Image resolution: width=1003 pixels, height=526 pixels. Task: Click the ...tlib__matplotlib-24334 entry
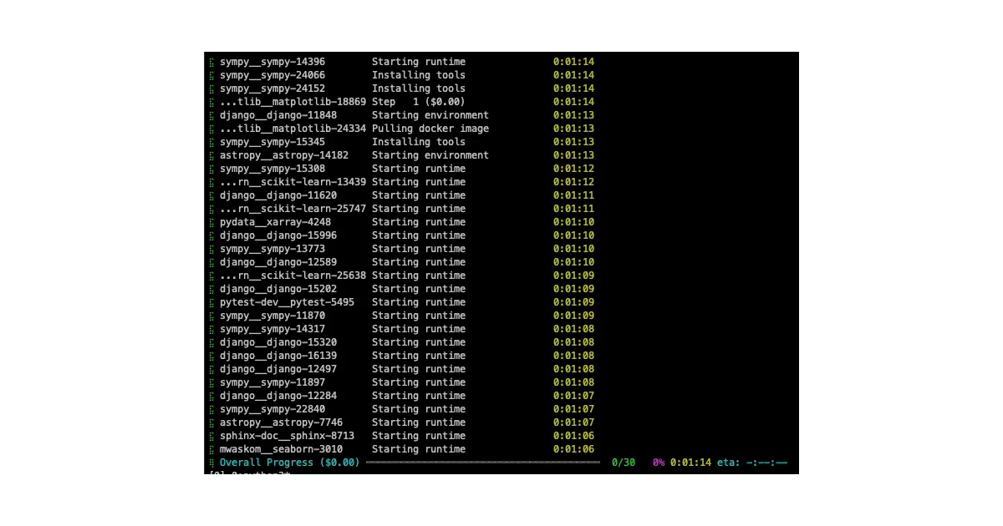tap(293, 129)
